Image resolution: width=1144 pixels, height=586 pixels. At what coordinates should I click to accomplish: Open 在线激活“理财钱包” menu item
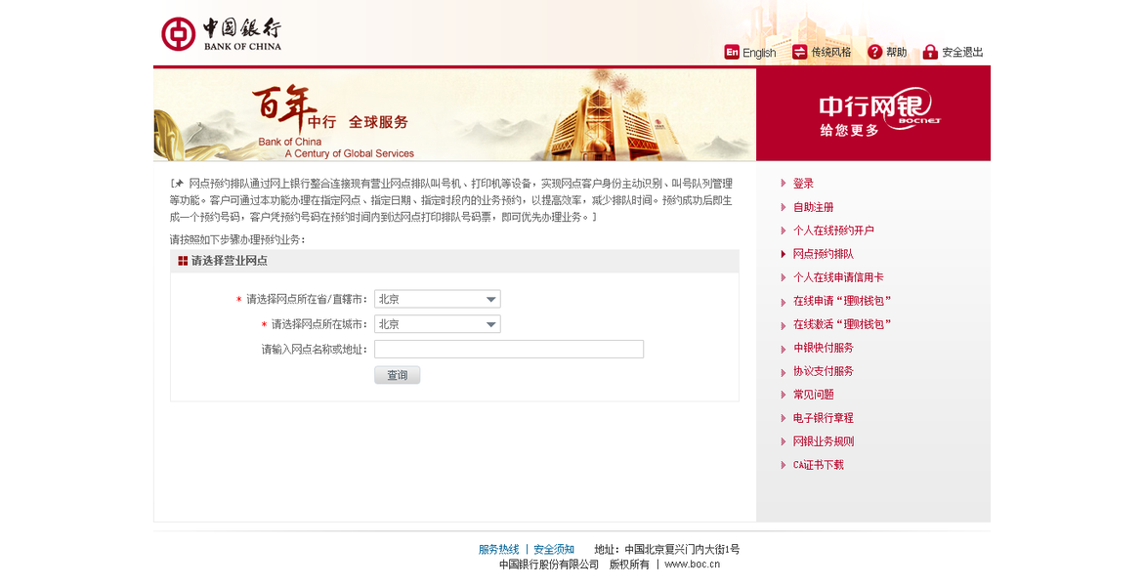pyautogui.click(x=842, y=324)
